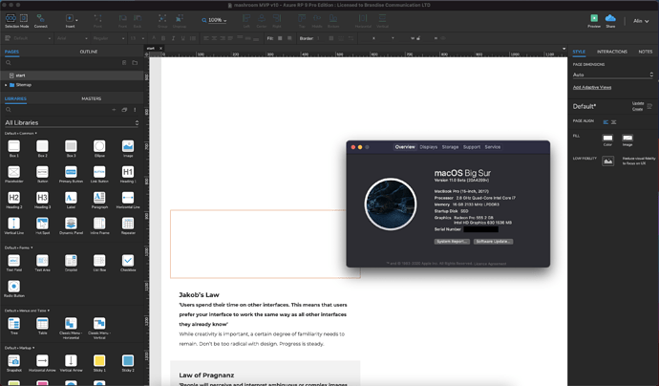
Task: Set page align to left
Action: [x=606, y=122]
